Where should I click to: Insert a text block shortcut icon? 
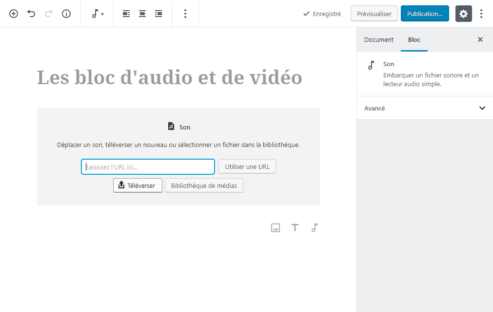coord(295,228)
